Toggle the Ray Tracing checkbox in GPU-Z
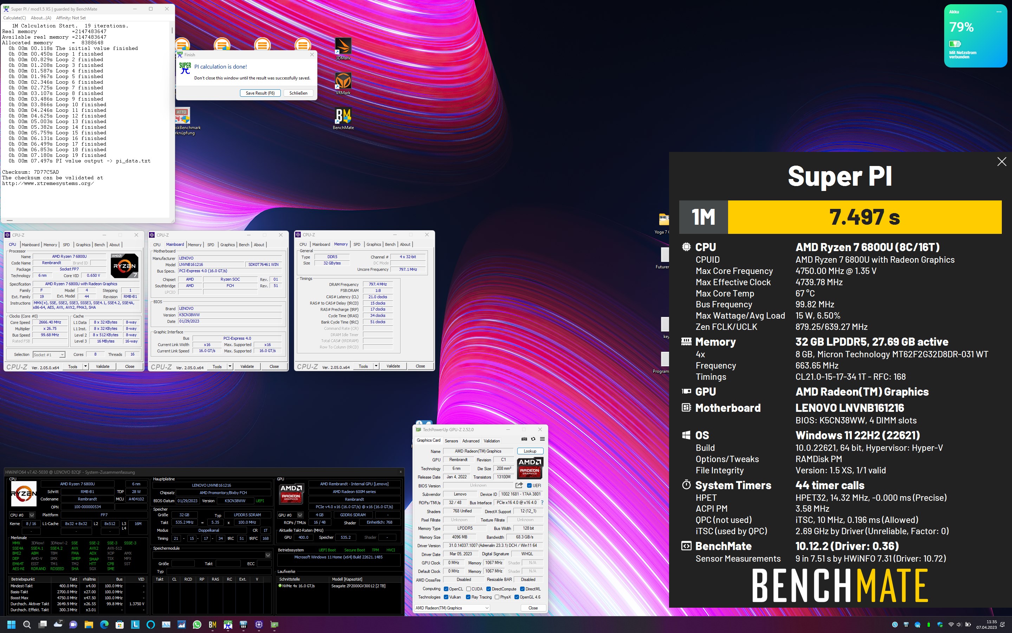The height and width of the screenshot is (633, 1012). (x=468, y=597)
